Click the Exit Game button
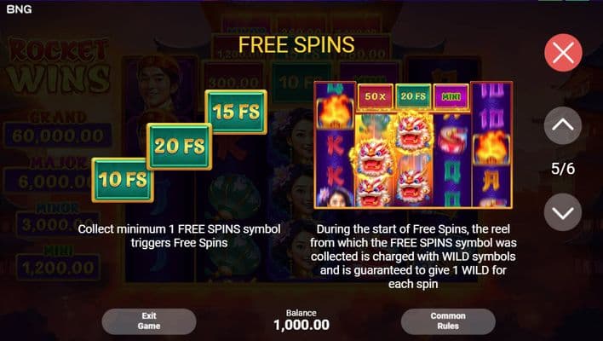Viewport: 603px width, 341px height. [149, 321]
